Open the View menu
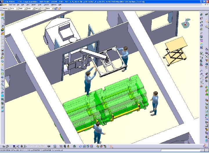The width and height of the screenshot is (209, 157). coord(28,5)
